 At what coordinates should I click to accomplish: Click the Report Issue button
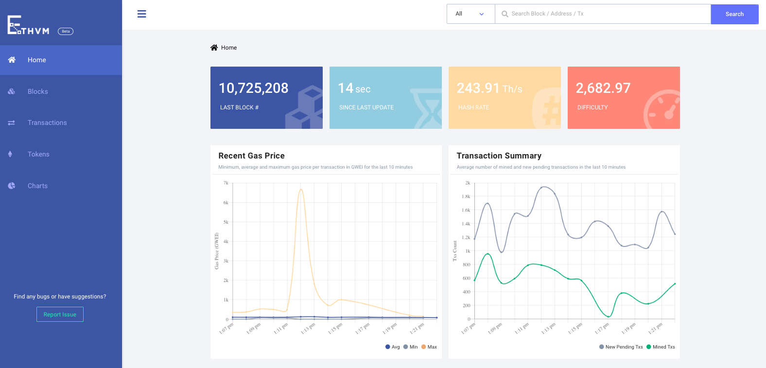click(60, 315)
